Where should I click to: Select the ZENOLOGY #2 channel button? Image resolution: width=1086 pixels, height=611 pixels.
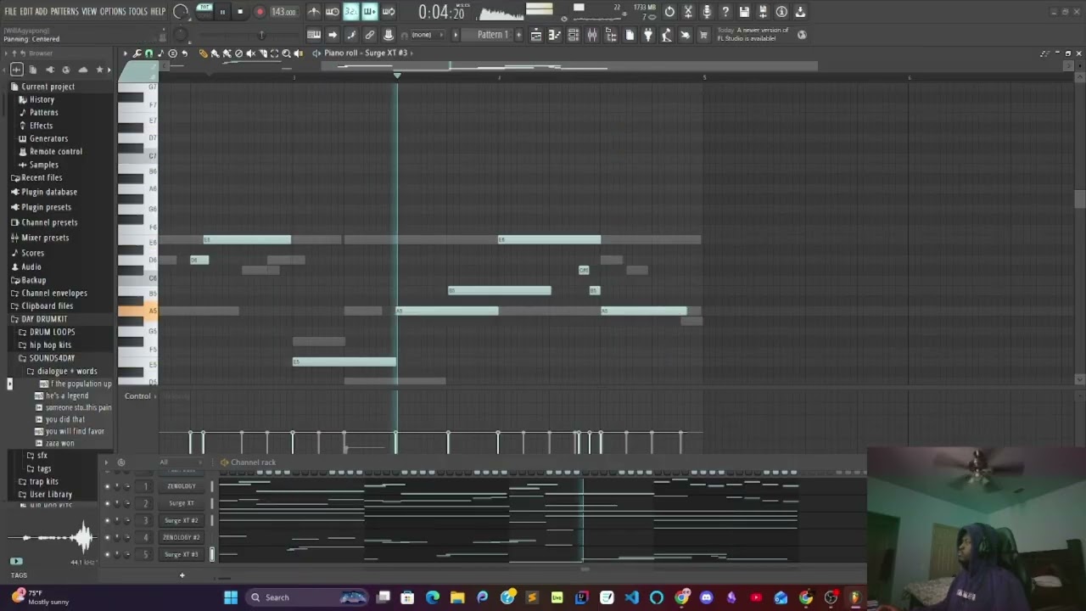(182, 537)
